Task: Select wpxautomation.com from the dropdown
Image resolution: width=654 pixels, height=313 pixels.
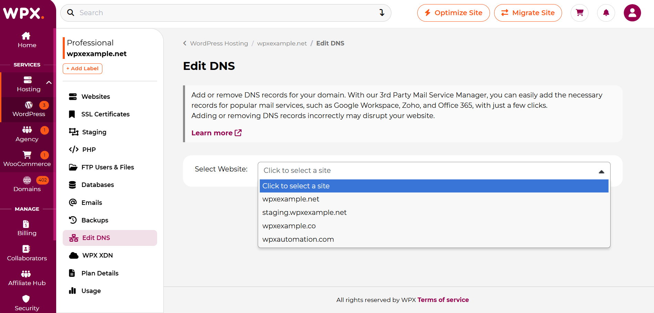Action: (x=434, y=239)
